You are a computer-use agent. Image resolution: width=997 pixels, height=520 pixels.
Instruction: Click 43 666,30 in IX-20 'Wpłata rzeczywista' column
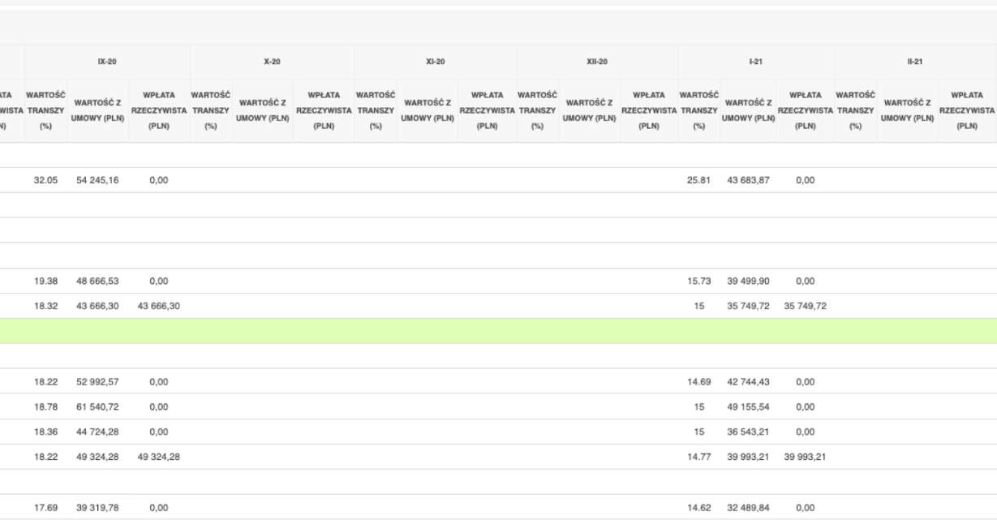(159, 306)
